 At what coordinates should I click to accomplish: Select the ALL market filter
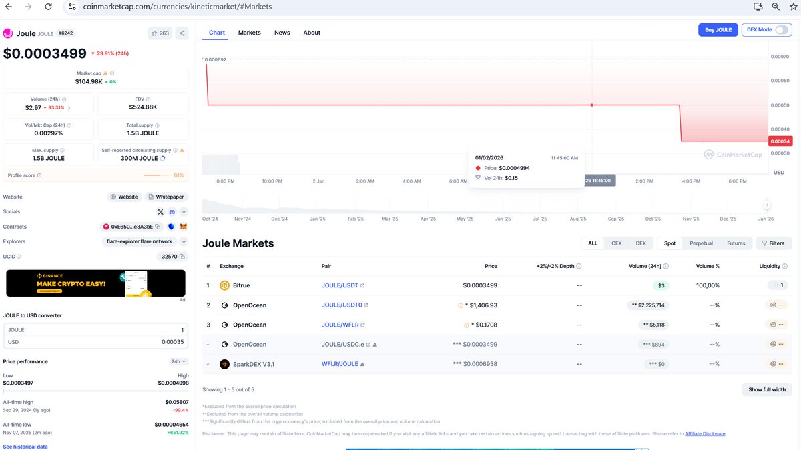[593, 243]
